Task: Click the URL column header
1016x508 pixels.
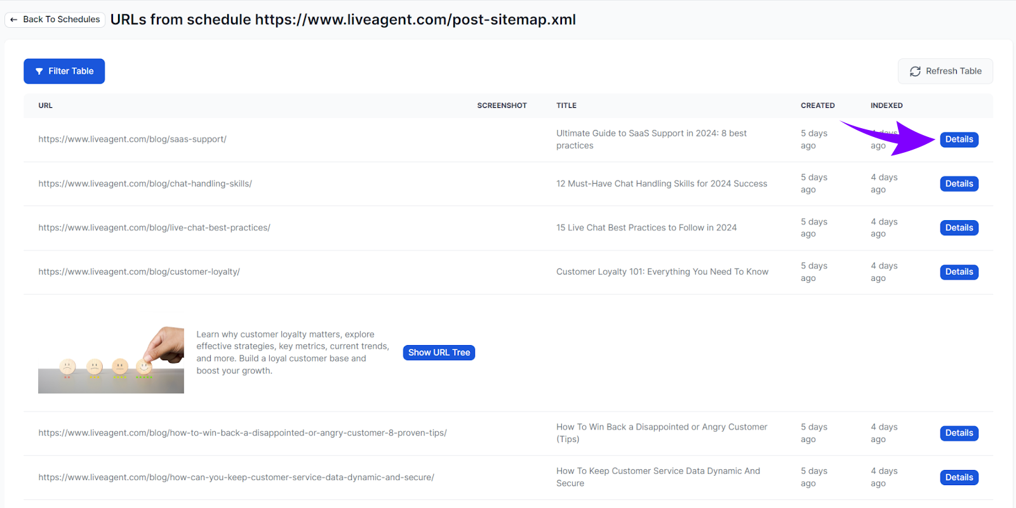Action: point(45,106)
